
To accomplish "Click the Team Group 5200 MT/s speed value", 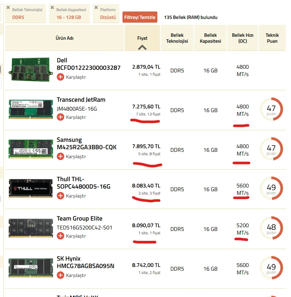I will pyautogui.click(x=242, y=229).
